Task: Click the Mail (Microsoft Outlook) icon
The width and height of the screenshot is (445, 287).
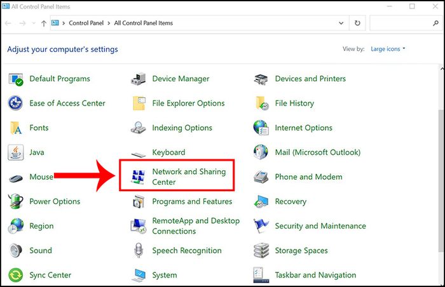Action: 261,152
